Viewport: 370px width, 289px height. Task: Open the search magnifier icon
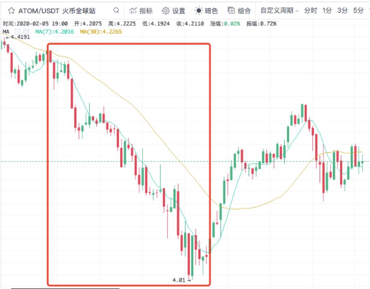click(116, 10)
